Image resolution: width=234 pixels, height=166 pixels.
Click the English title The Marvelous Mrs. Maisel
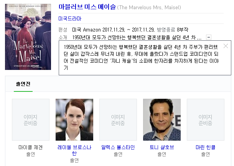[149, 7]
